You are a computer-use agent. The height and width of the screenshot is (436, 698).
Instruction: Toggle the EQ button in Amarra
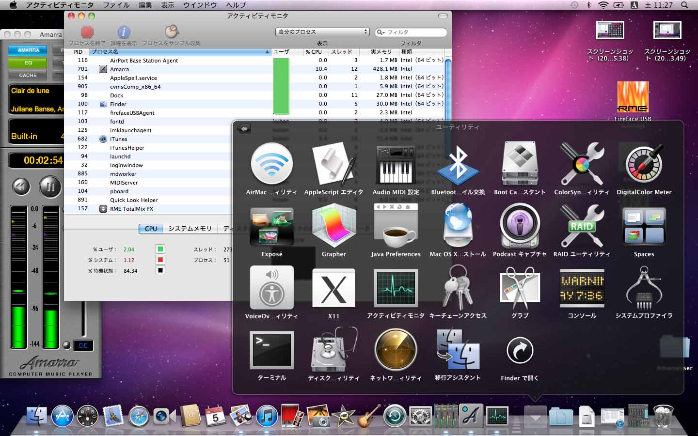[28, 62]
